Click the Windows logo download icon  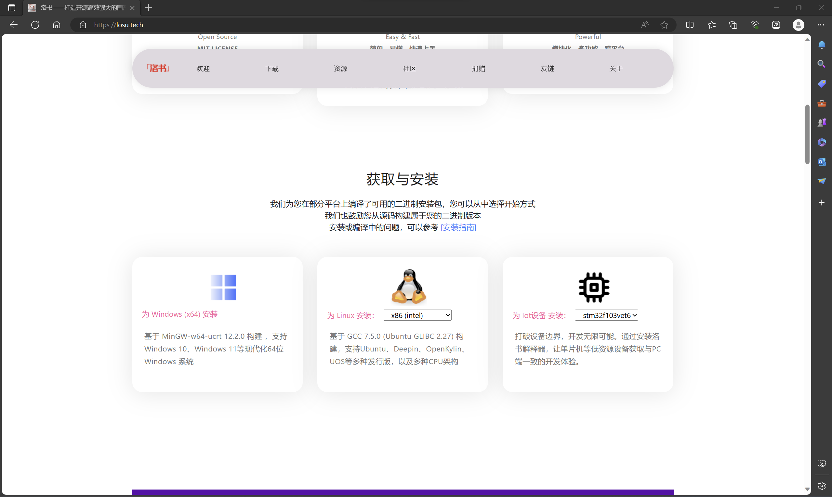pos(223,287)
